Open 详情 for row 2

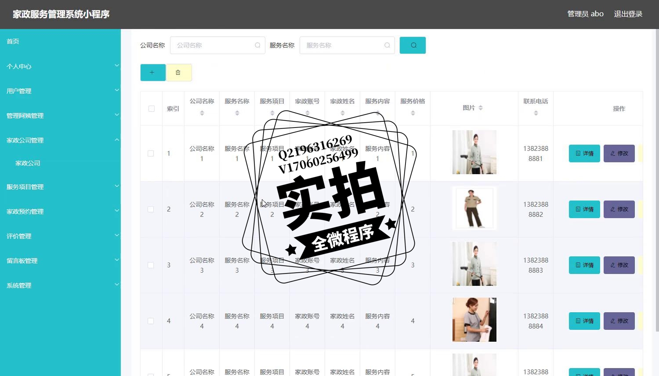(584, 209)
